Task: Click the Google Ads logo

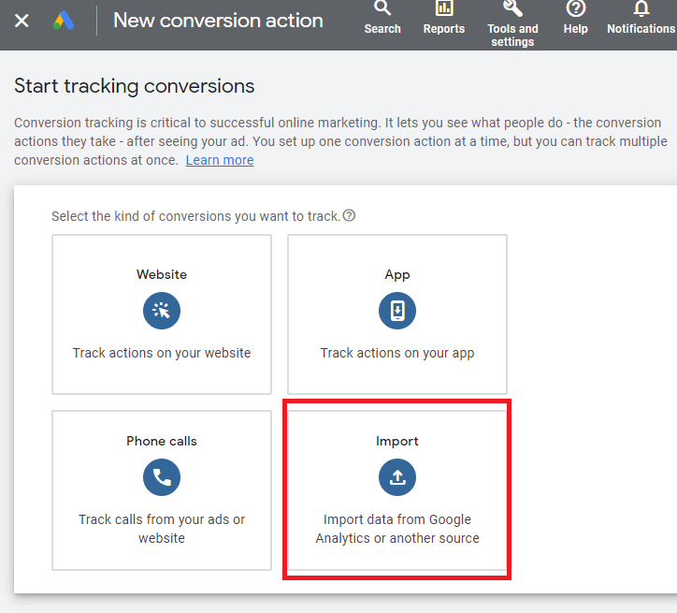Action: (x=64, y=21)
